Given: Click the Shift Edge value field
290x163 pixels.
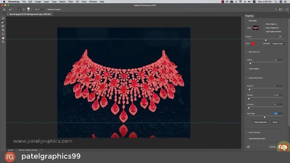Looking at the screenshot, I should point(278,114).
